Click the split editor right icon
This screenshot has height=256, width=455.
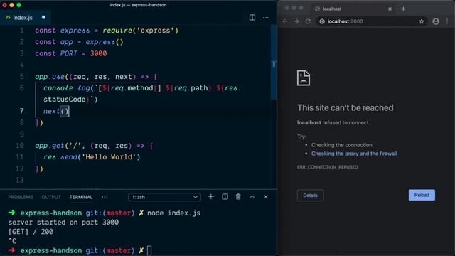(x=252, y=17)
